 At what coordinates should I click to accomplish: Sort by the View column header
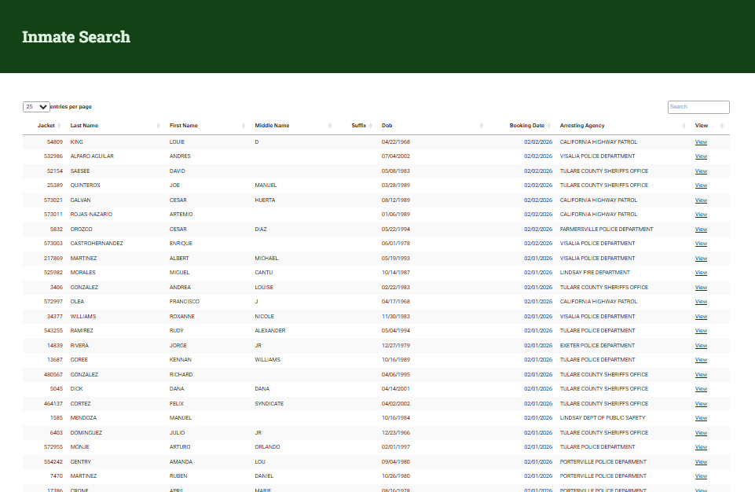702,126
